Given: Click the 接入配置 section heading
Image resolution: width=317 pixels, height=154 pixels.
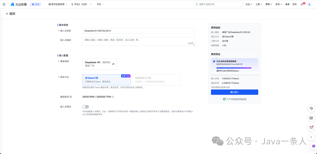Looking at the screenshot, I should click(x=63, y=55).
